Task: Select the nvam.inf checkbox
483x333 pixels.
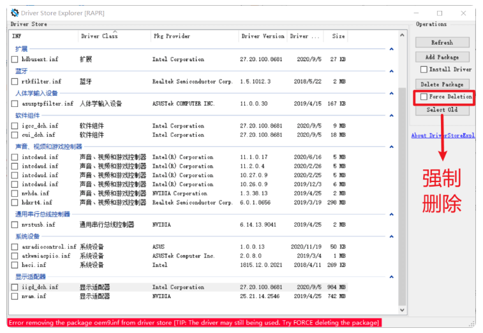Action: tap(15, 297)
